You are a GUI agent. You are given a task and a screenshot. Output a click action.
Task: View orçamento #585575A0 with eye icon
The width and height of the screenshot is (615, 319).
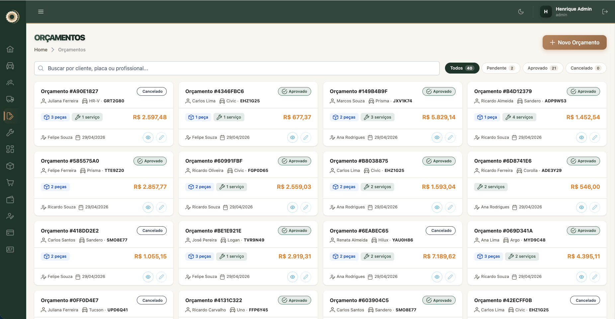[148, 207]
